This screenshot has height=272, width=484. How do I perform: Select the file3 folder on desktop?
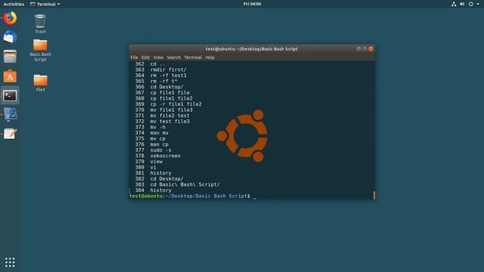click(x=40, y=83)
